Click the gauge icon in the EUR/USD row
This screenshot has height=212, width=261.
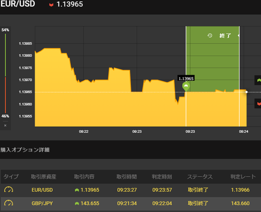coord(9,190)
